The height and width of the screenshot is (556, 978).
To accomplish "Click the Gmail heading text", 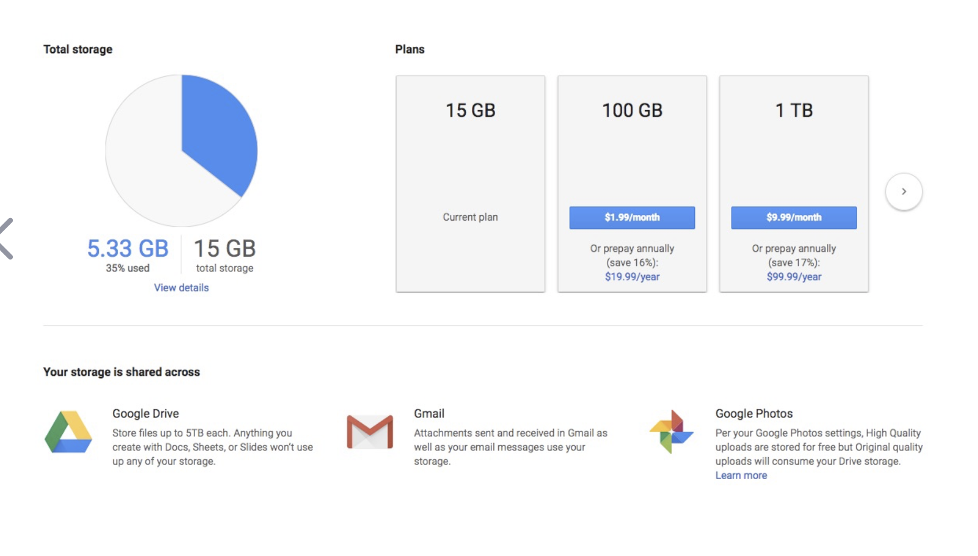I will click(x=429, y=414).
